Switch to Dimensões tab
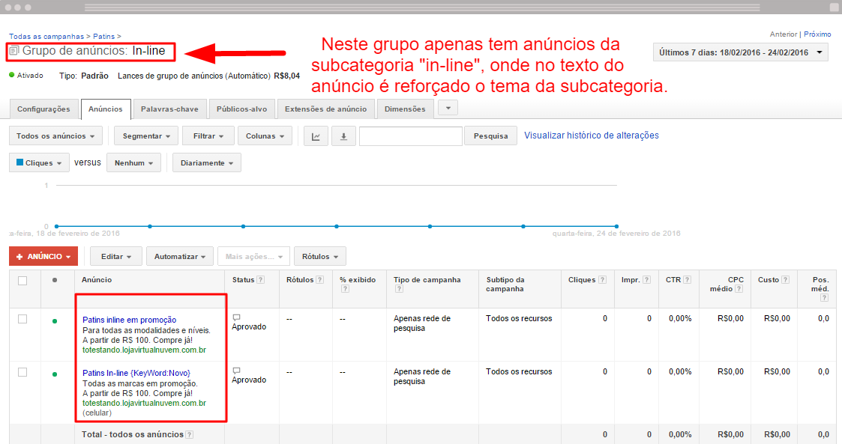Viewport: 842px width, 444px height. coord(405,109)
